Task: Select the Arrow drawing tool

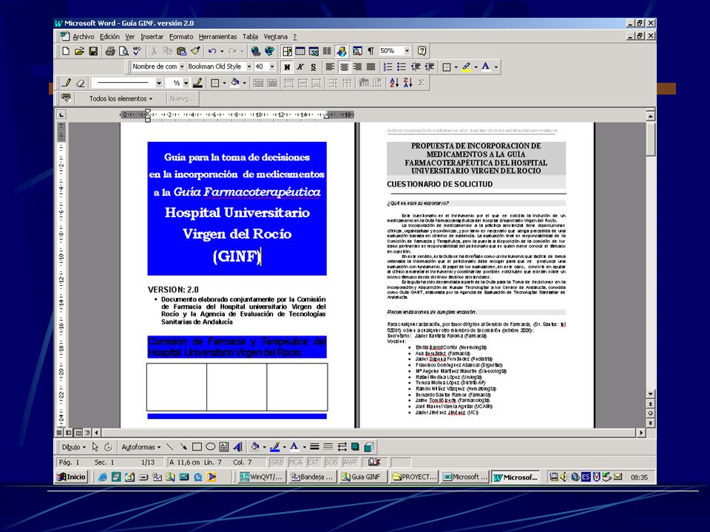Action: (183, 447)
